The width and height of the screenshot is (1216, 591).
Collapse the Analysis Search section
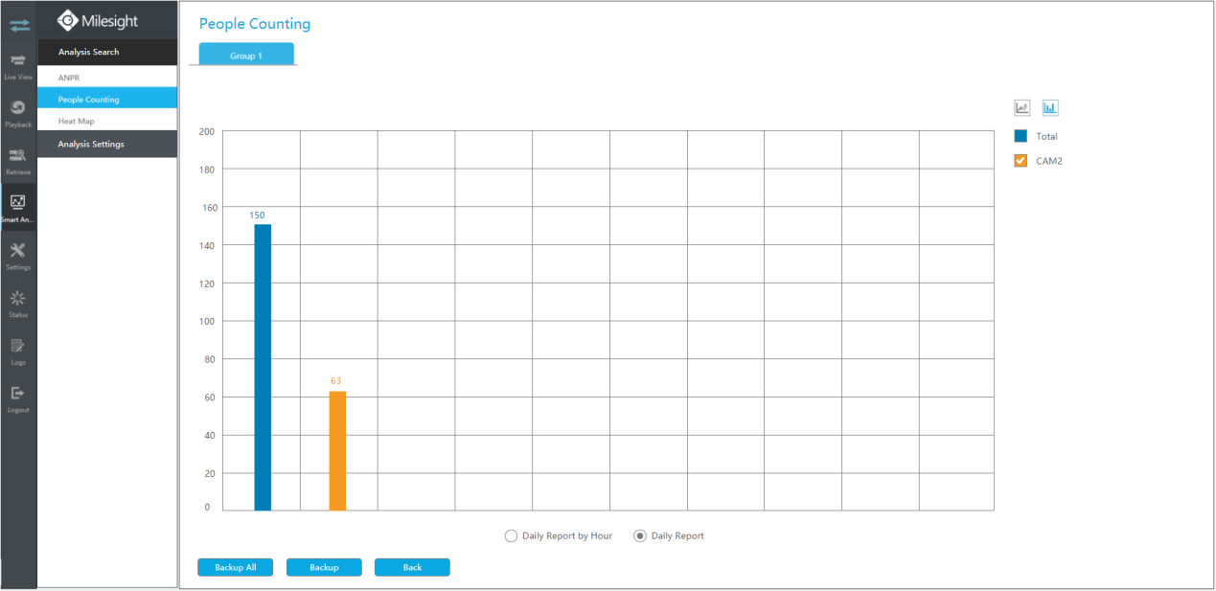(107, 52)
